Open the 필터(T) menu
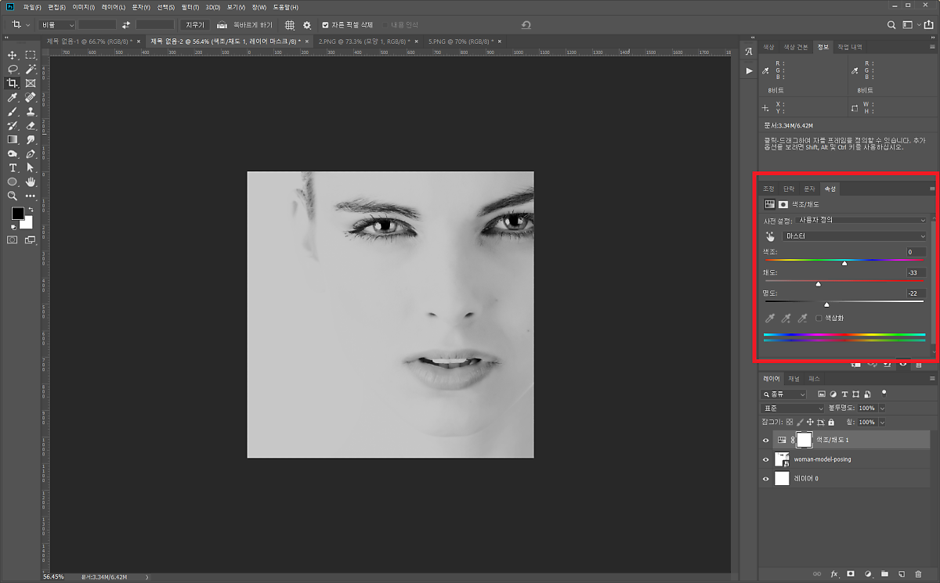 pyautogui.click(x=190, y=7)
